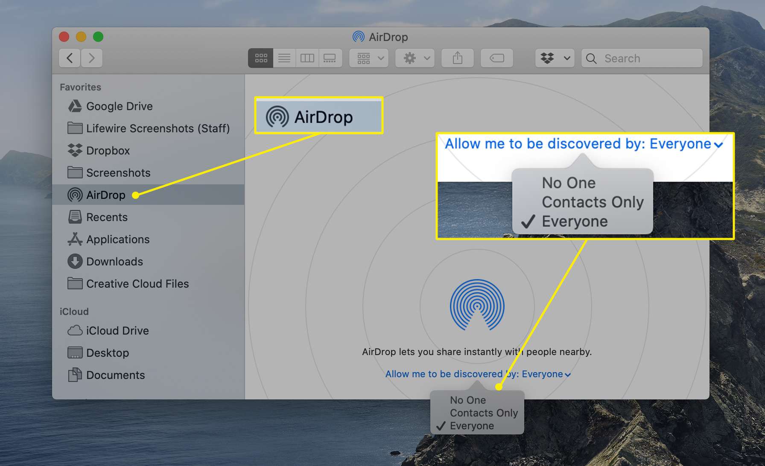
Task: Minimize the window with the yellow button
Action: pos(81,37)
